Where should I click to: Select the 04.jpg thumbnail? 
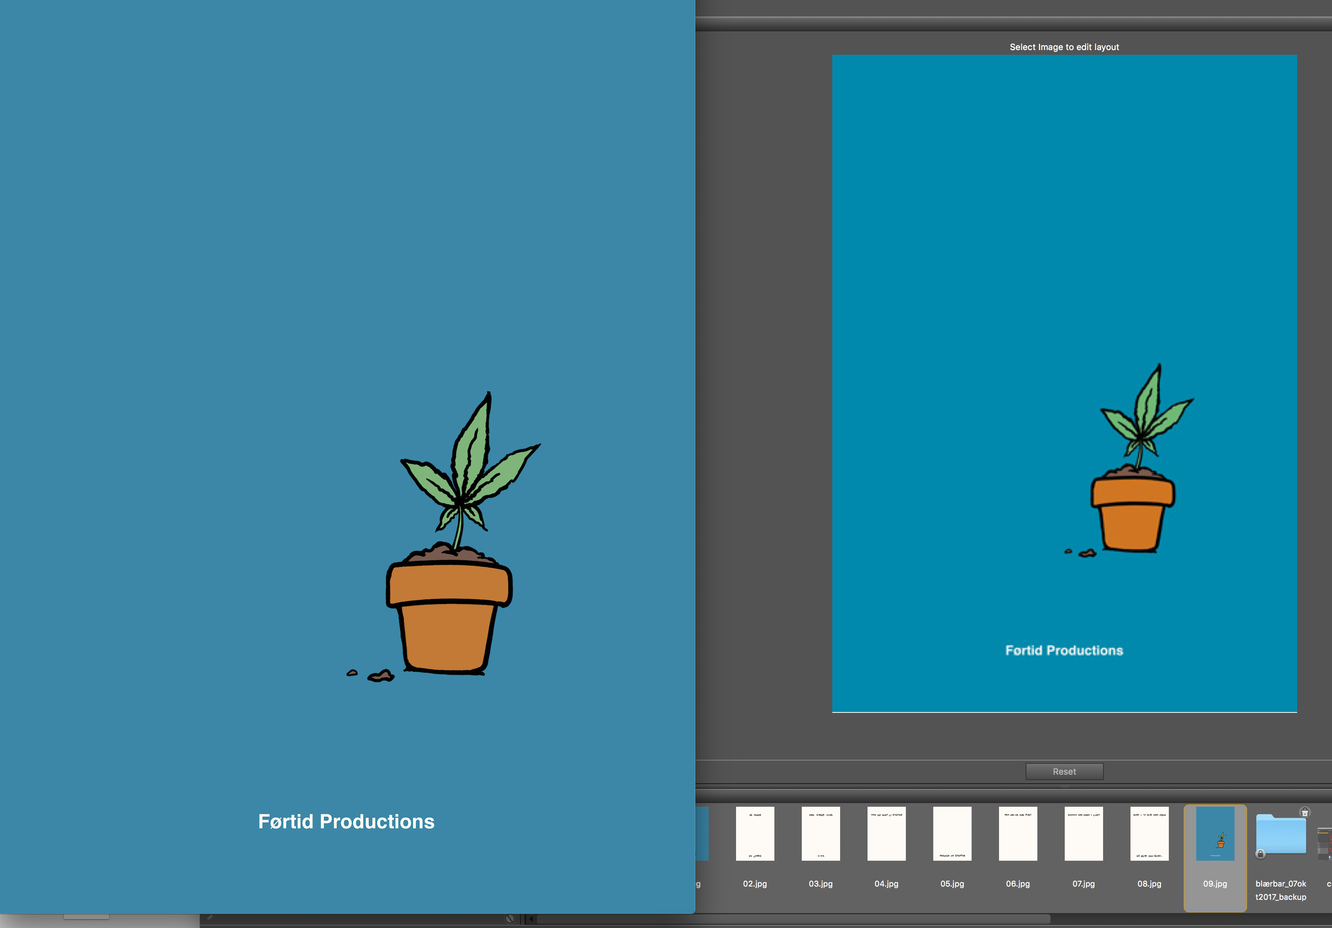point(886,833)
